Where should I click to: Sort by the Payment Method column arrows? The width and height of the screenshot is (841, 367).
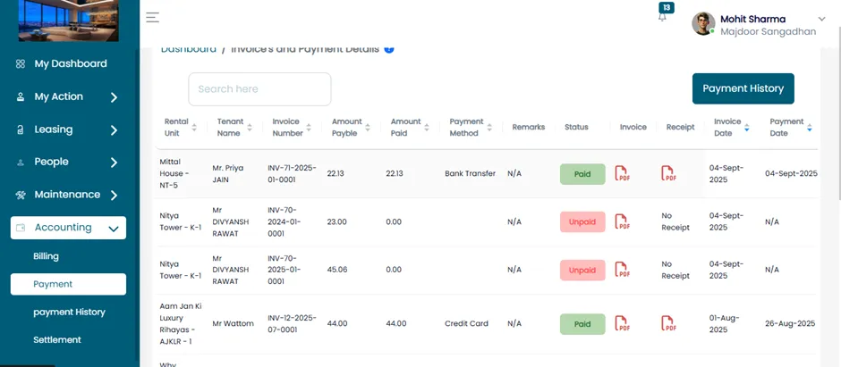(489, 128)
